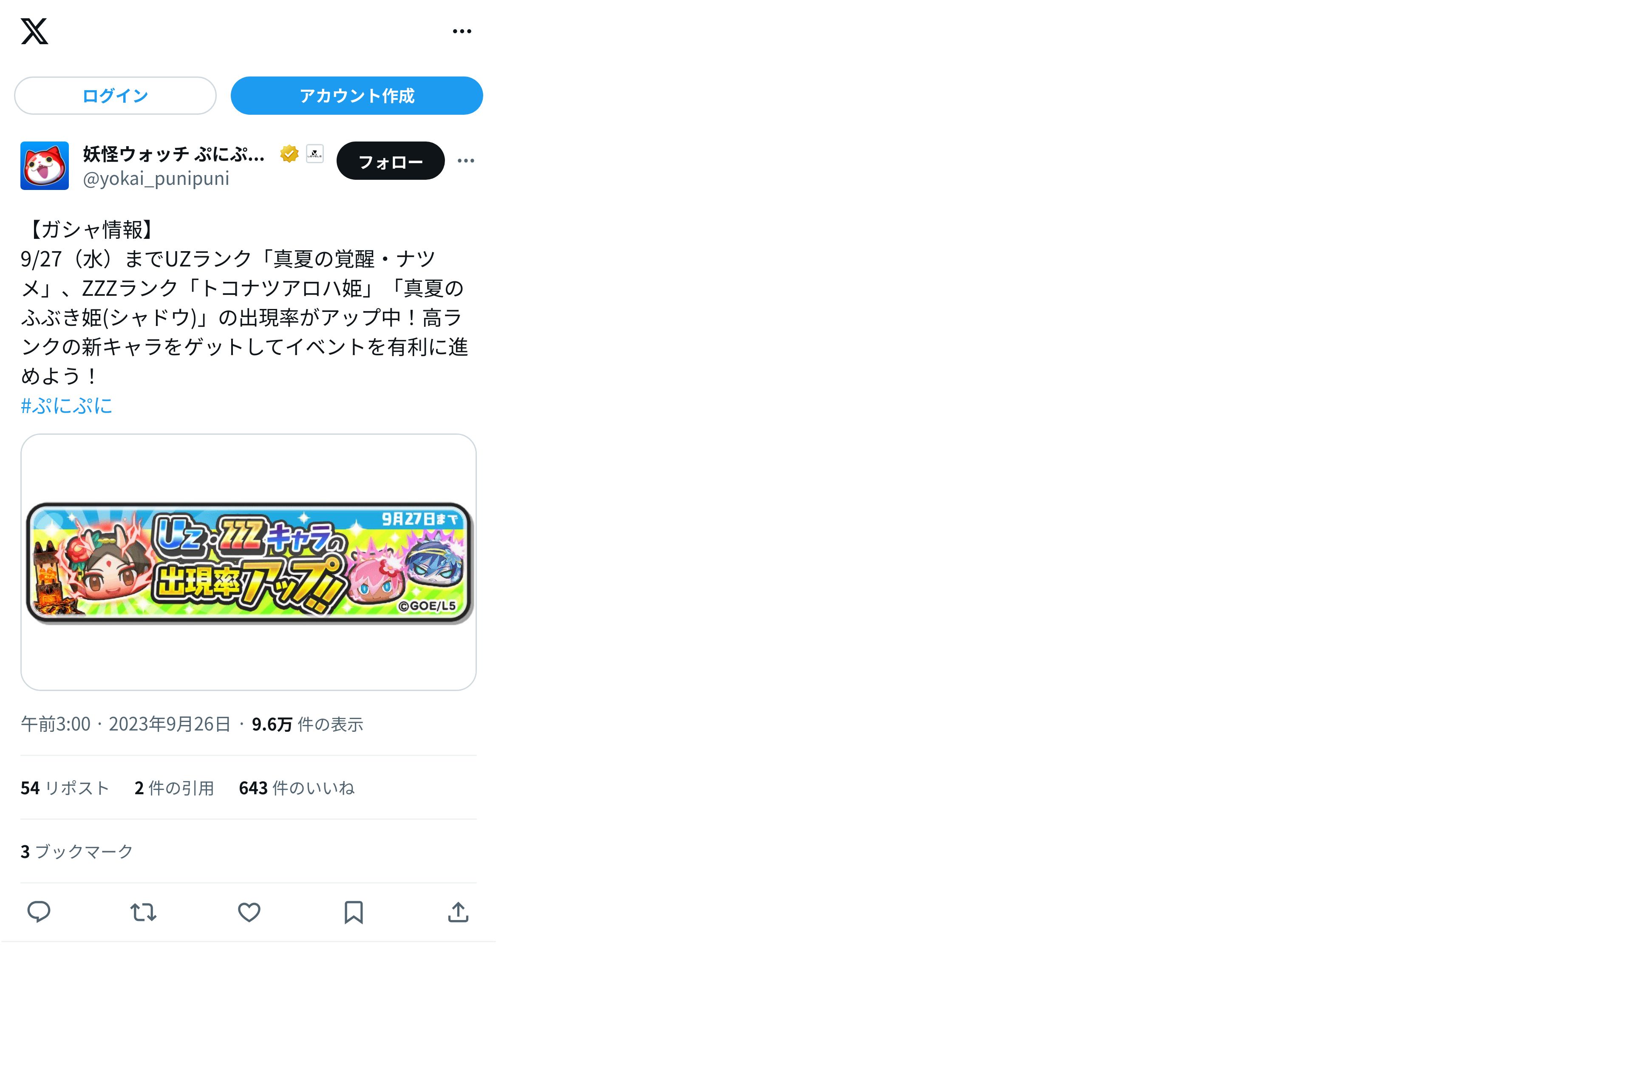Open the top header more options menu
Screen dimensions: 1637x1076
pos(462,31)
